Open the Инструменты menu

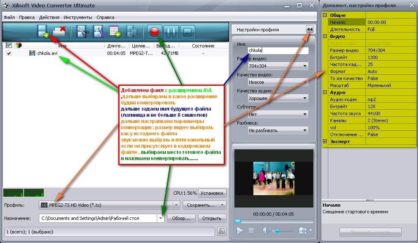[x=78, y=17]
